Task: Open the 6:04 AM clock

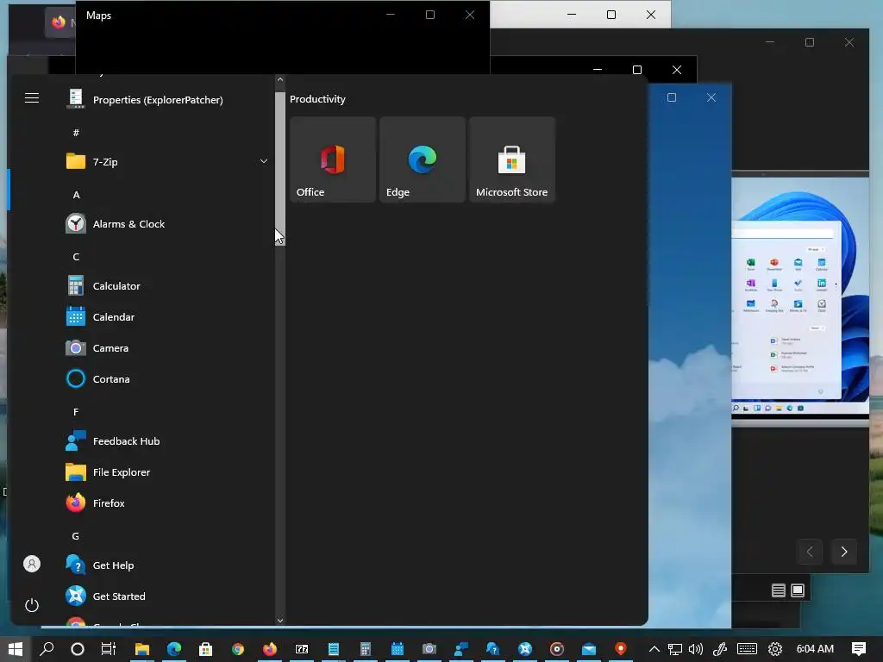Action: point(815,649)
